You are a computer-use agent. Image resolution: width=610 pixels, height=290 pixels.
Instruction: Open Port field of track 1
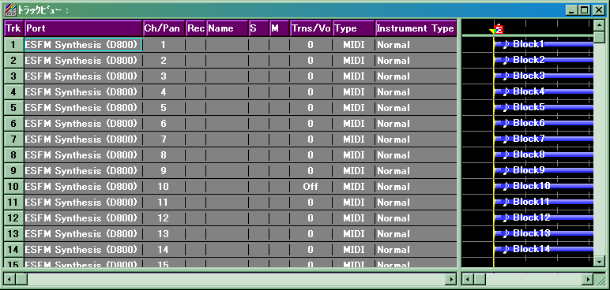83,45
